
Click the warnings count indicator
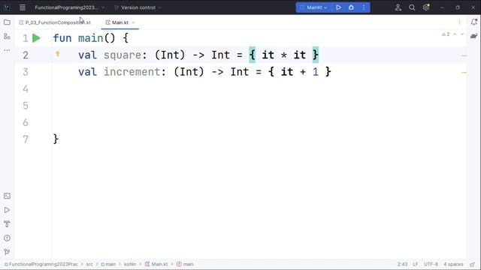(x=446, y=34)
